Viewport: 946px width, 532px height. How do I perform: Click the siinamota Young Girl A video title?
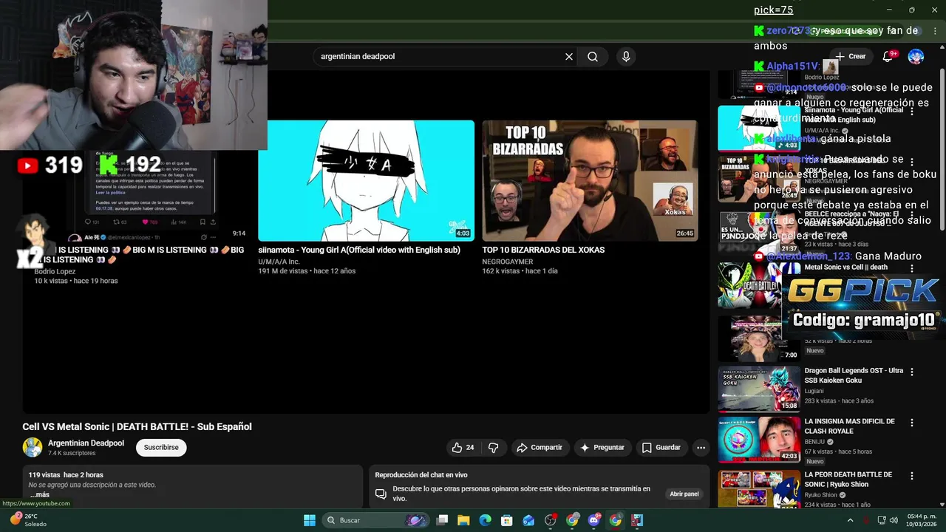point(359,250)
